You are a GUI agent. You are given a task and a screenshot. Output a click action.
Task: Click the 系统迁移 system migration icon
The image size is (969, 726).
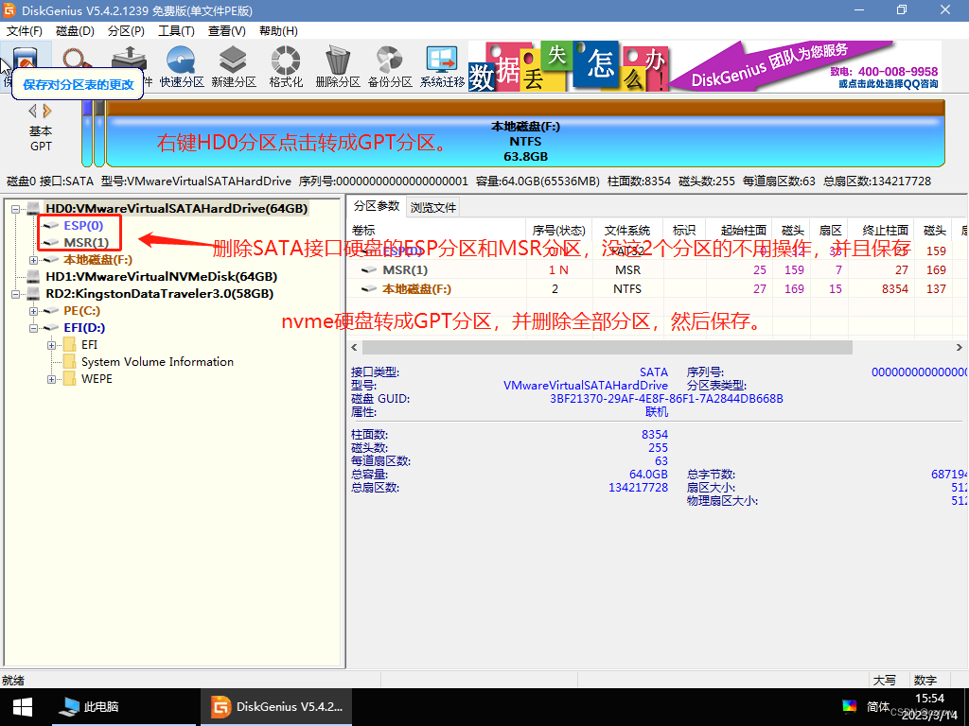coord(442,67)
